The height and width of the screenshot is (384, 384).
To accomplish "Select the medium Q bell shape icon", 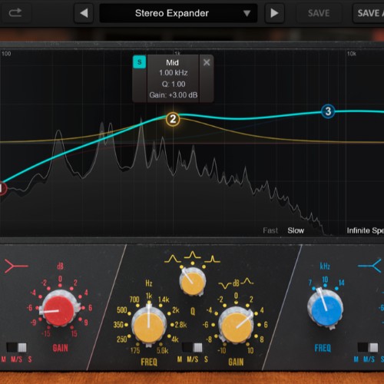I will 193,255.
